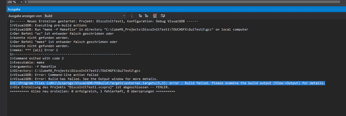Click the 'make: *** [all] Error 1' line

[34, 50]
